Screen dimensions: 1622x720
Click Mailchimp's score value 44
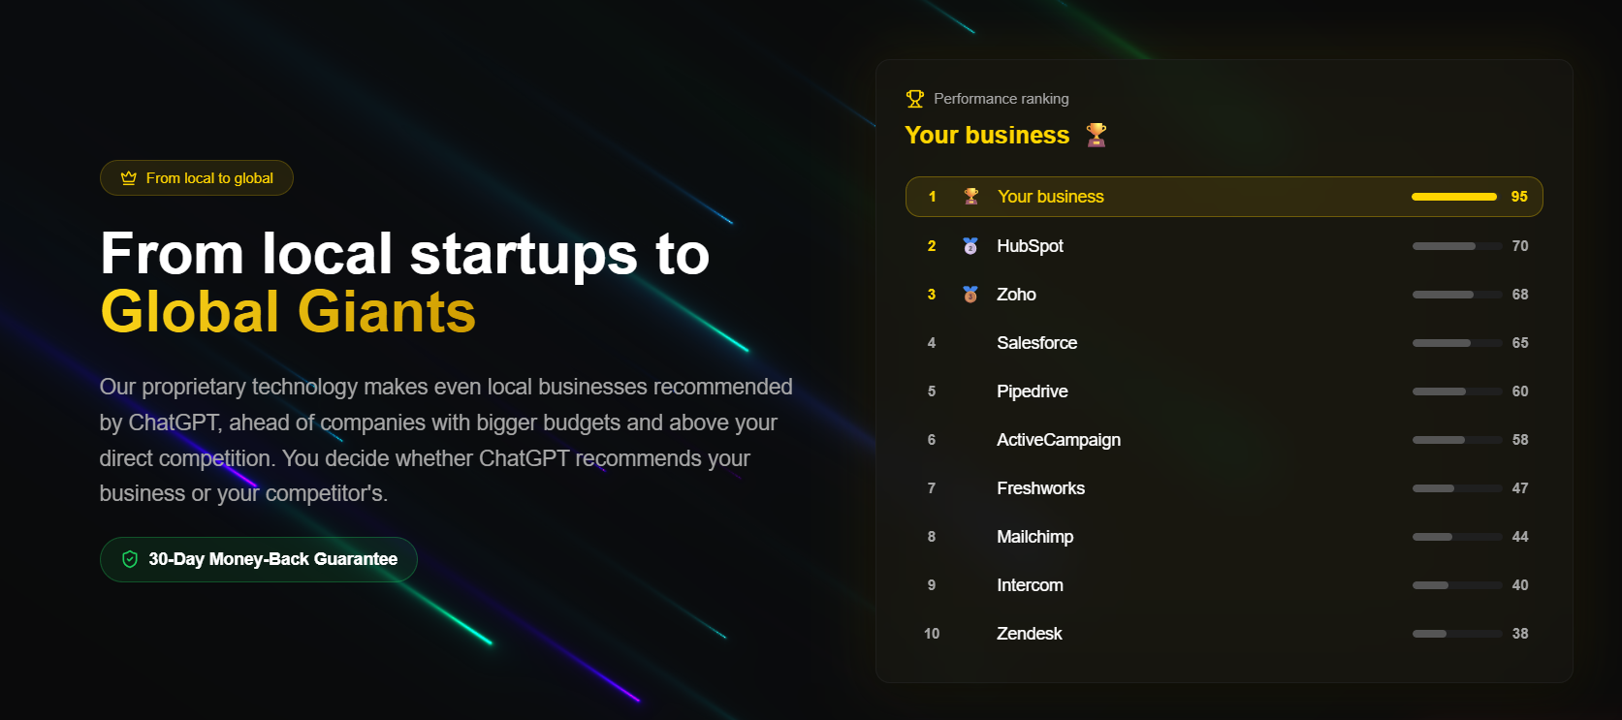tap(1519, 536)
